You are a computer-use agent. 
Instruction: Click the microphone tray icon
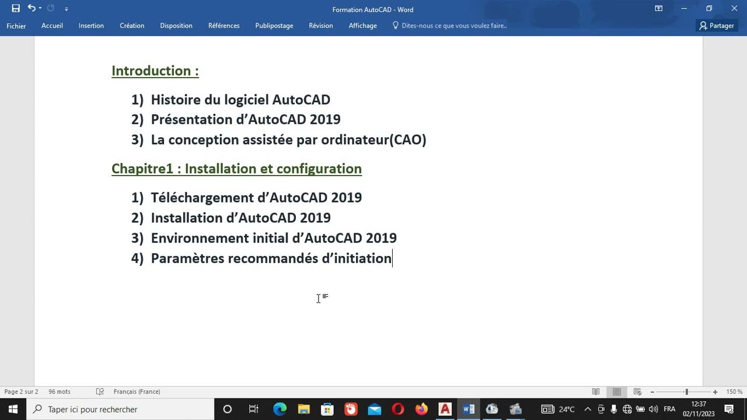pos(614,409)
